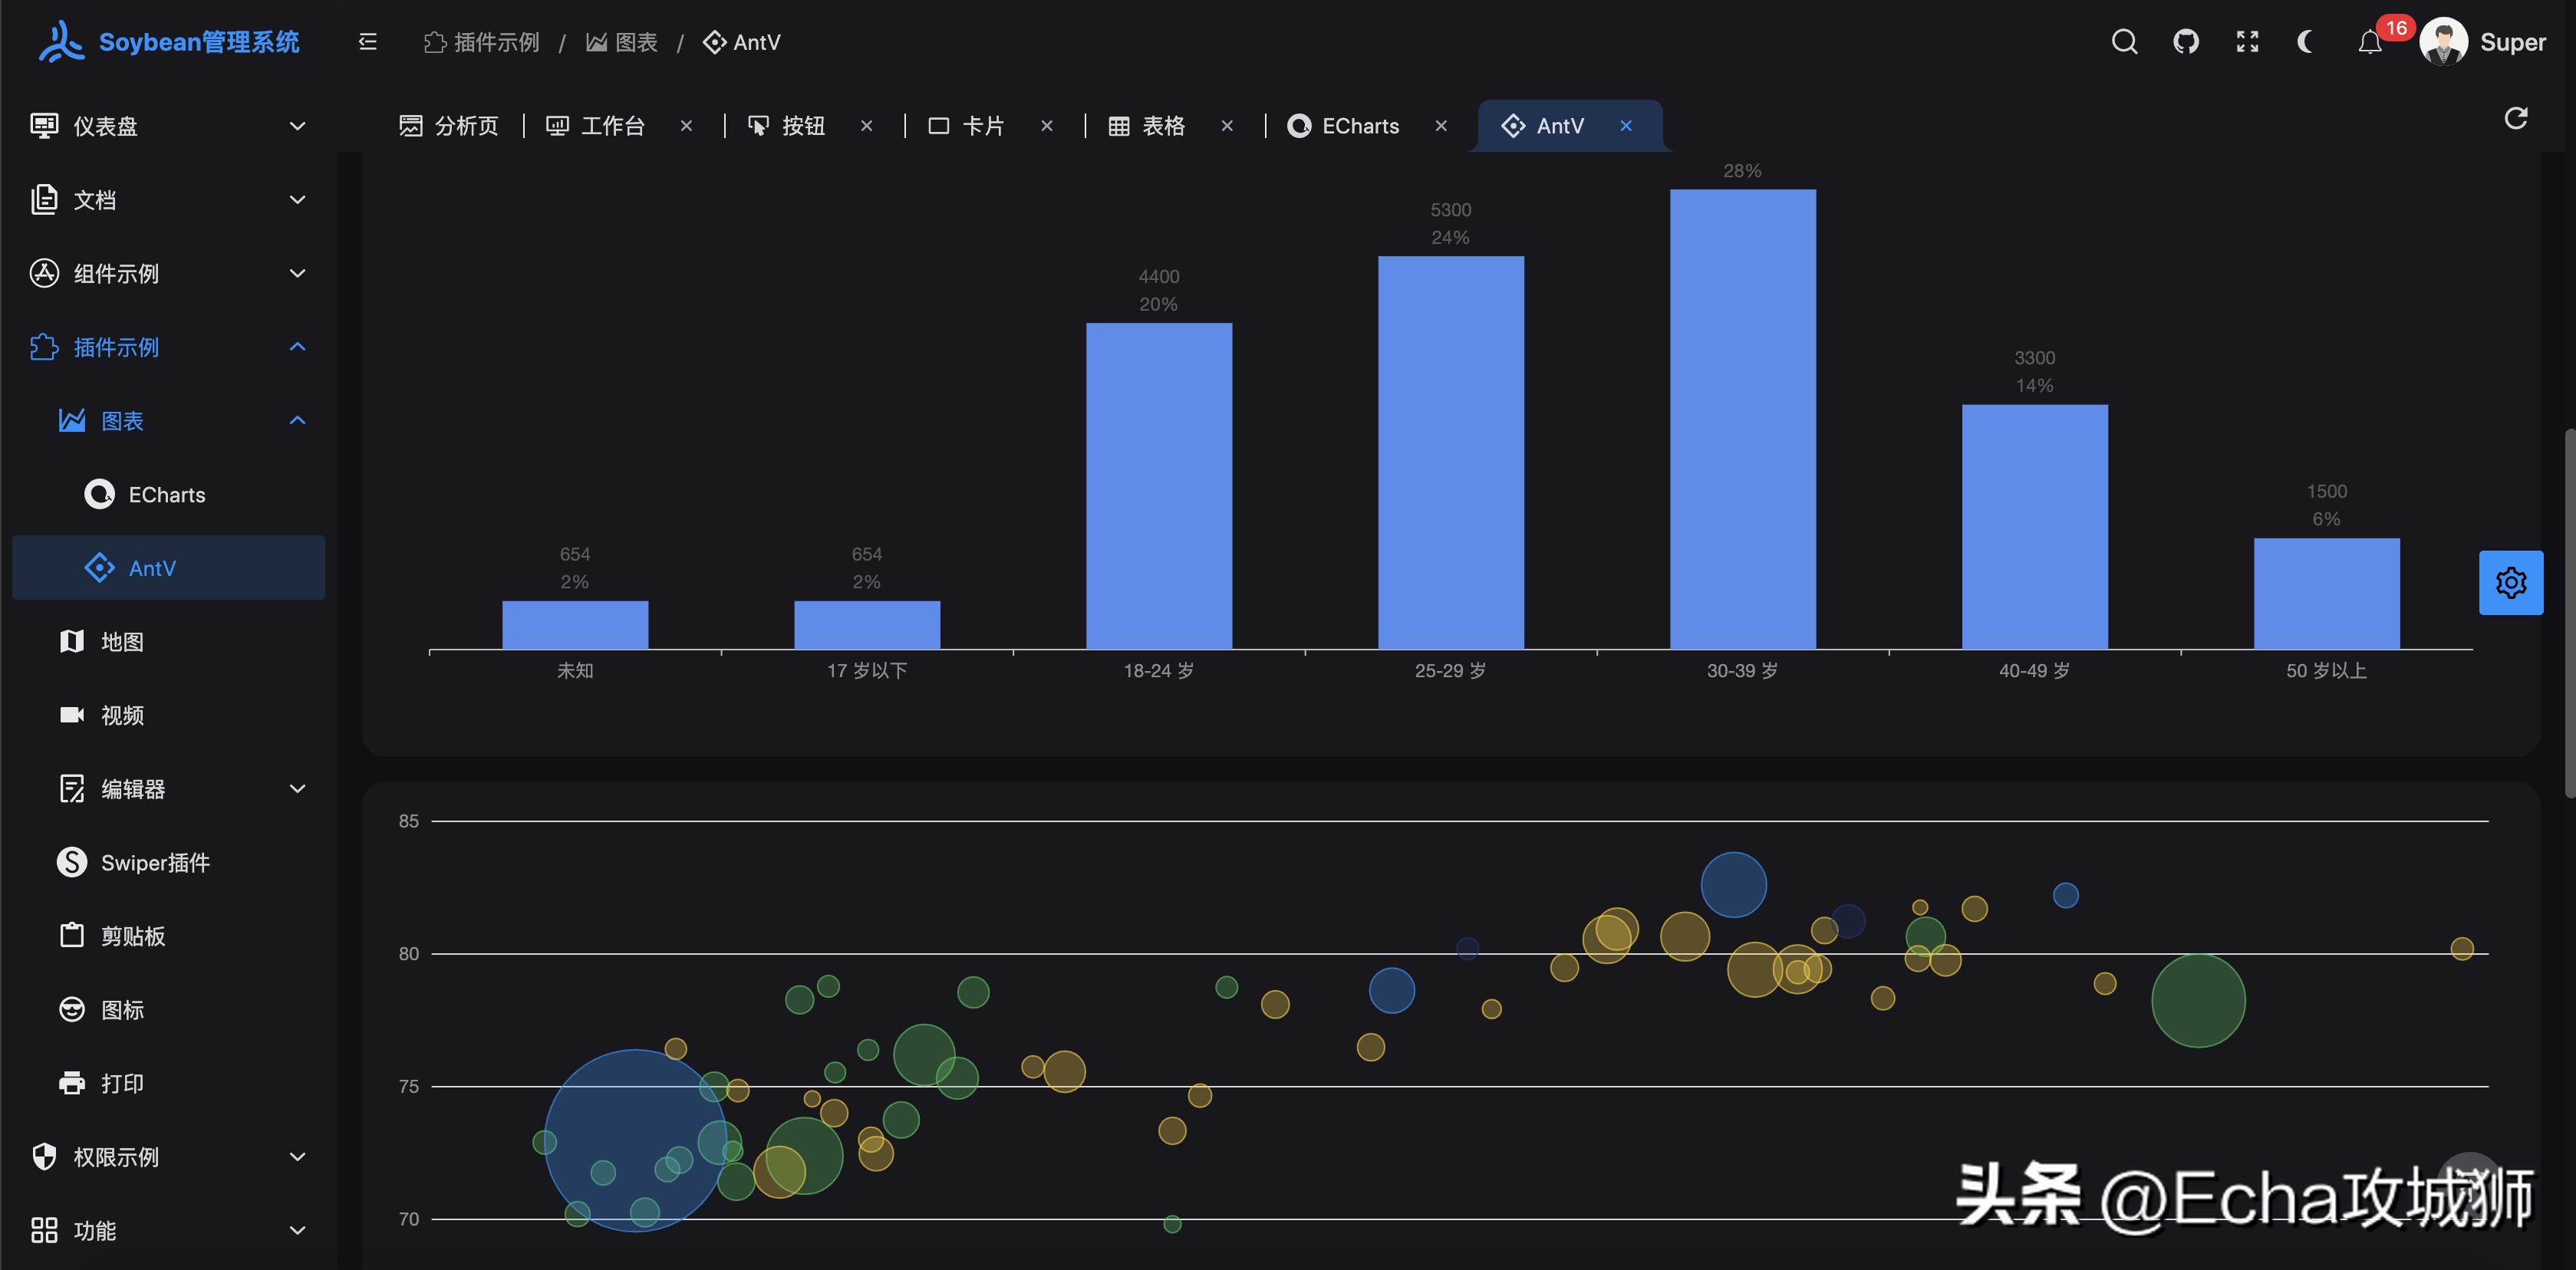Viewport: 2576px width, 1270px height.
Task: Open theme settings gear button
Action: coord(2510,583)
